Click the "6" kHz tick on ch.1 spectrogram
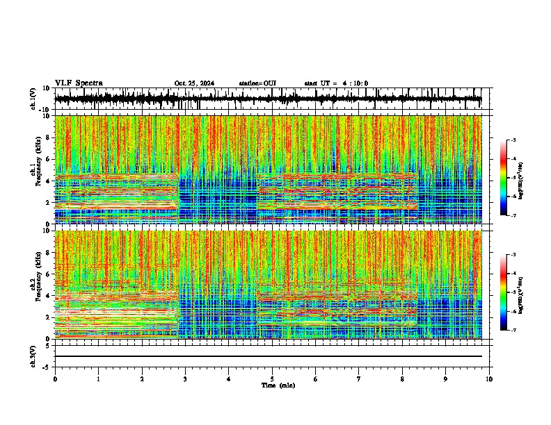 click(48, 159)
